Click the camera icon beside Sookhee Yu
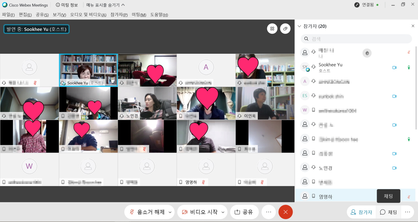Viewport: 418px width, 222px height. click(x=394, y=67)
